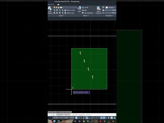Open the Edit Attributes dropdown arrow
Image resolution: width=164 pixels, height=123 pixels.
tap(94, 13)
